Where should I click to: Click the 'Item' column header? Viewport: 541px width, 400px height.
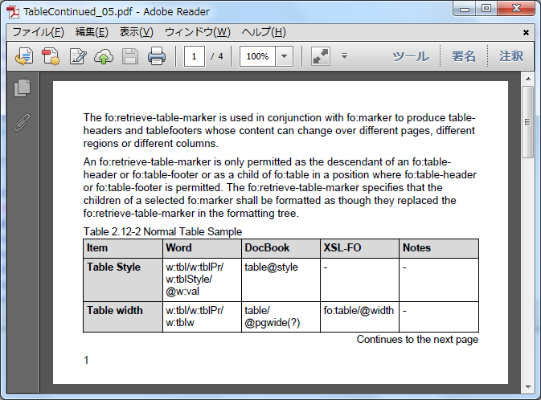[x=123, y=248]
